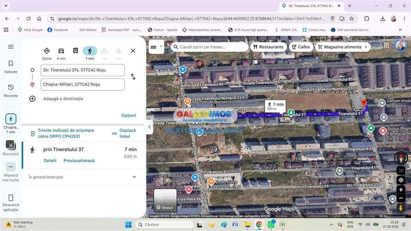Select the Chiajna 7 min walking shortcut
Viewport: 411px width, 231px height.
(11, 123)
